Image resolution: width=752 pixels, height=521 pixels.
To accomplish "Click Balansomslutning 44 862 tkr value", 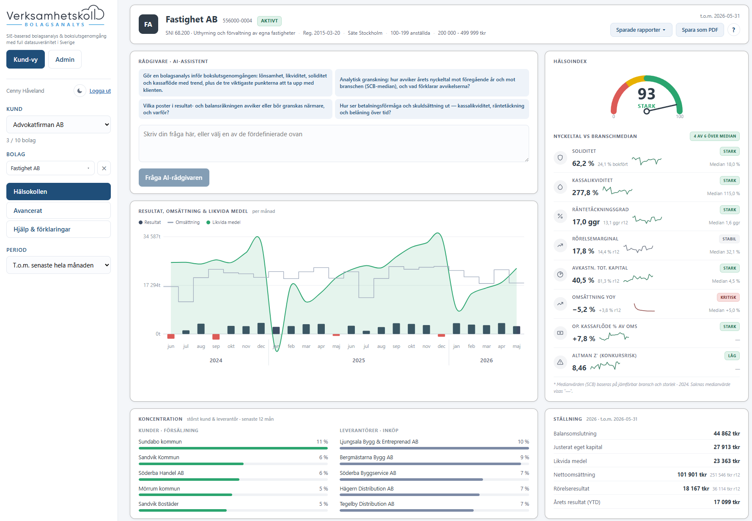I will pos(727,433).
